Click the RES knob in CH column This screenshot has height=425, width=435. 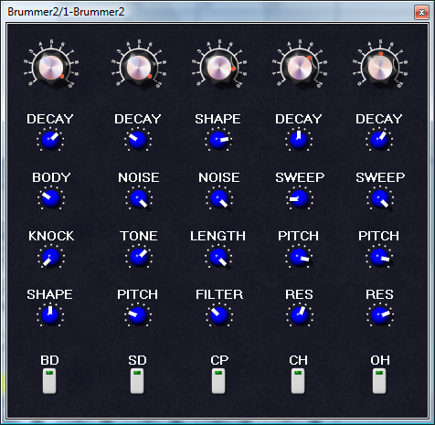click(300, 315)
